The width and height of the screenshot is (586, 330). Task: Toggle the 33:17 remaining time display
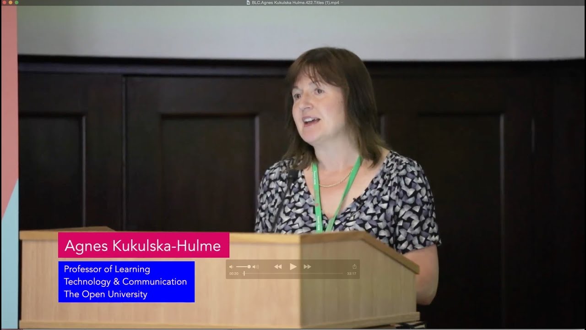pos(352,274)
